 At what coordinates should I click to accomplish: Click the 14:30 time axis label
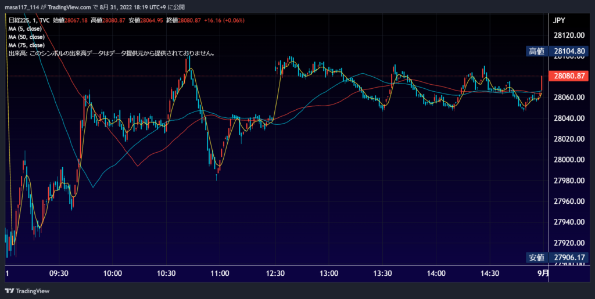(x=490, y=273)
